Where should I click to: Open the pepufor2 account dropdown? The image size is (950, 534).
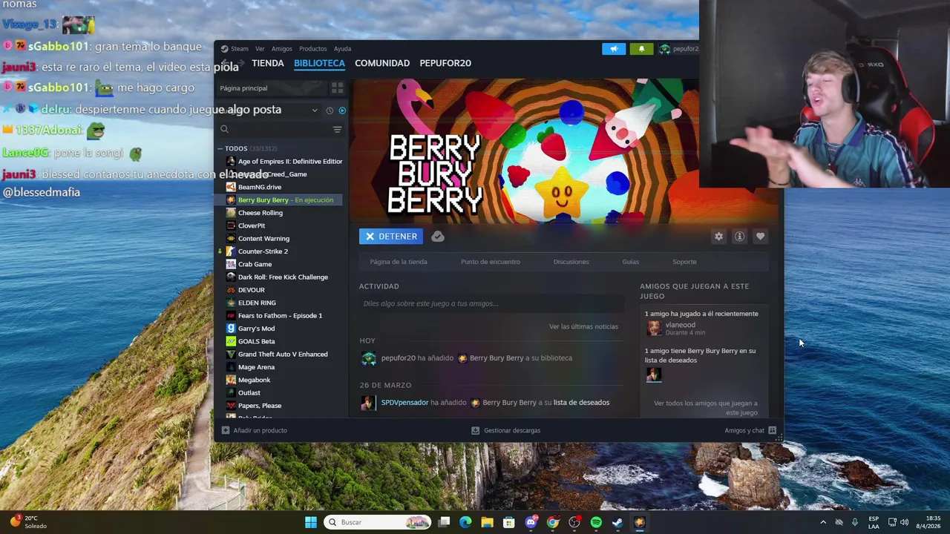pos(678,49)
